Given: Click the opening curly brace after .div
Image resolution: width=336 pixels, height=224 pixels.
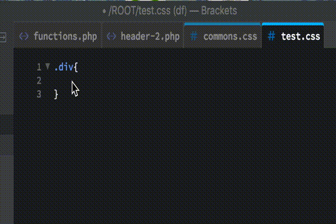Looking at the screenshot, I should point(76,67).
